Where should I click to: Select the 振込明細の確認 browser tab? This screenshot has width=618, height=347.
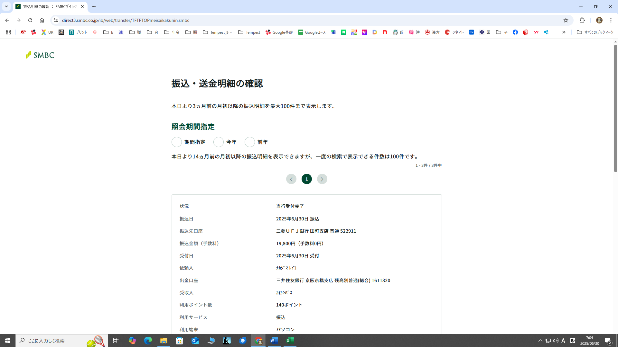pyautogui.click(x=50, y=6)
